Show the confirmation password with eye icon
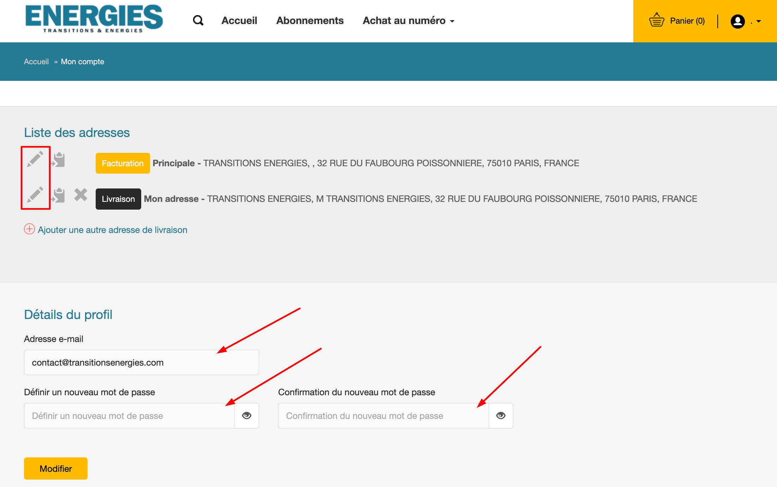This screenshot has height=487, width=777. pos(501,415)
